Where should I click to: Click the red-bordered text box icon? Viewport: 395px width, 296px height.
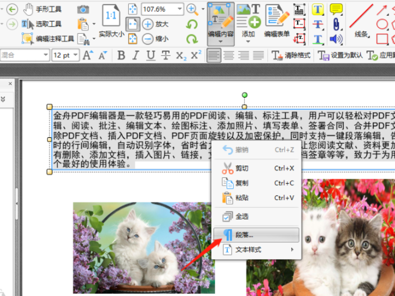pos(299,24)
